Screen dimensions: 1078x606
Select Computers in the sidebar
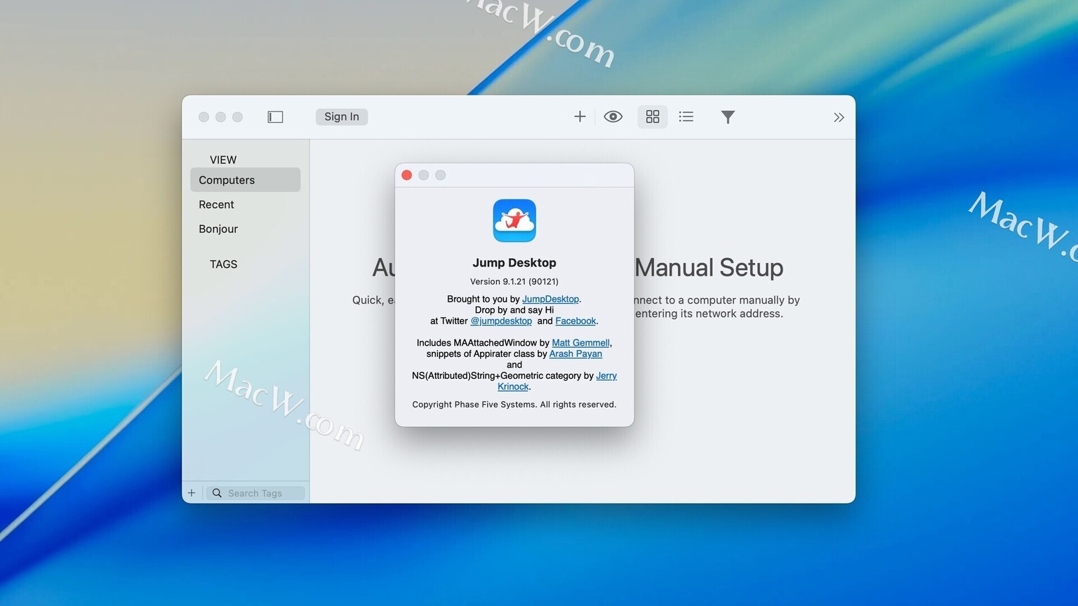(x=245, y=180)
